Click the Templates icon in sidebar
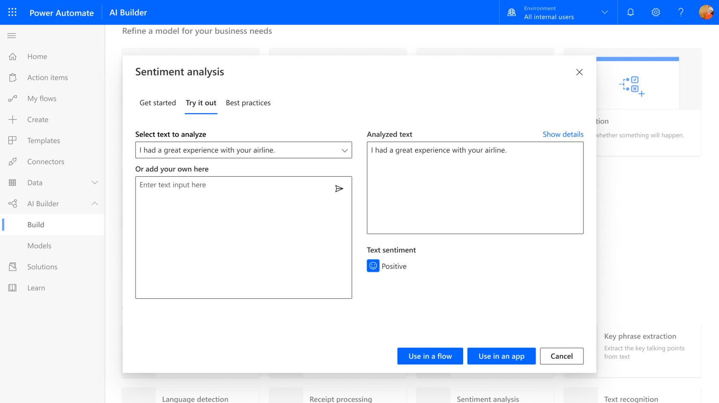Image resolution: width=719 pixels, height=403 pixels. coord(13,141)
